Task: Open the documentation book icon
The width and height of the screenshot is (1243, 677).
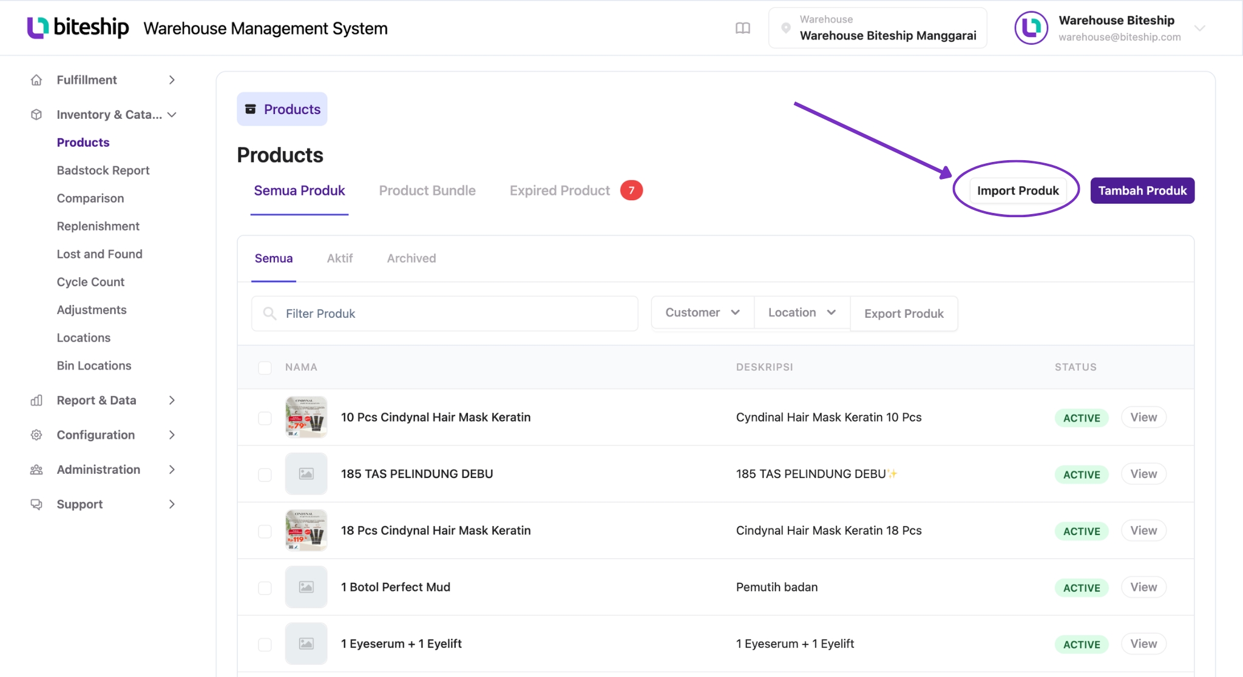Action: tap(743, 28)
